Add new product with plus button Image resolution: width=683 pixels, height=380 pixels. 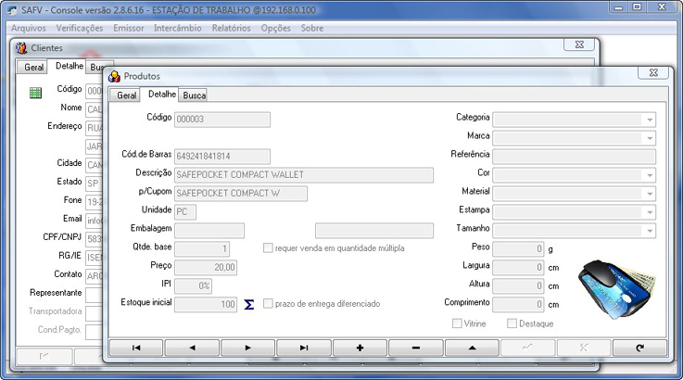[x=360, y=347]
